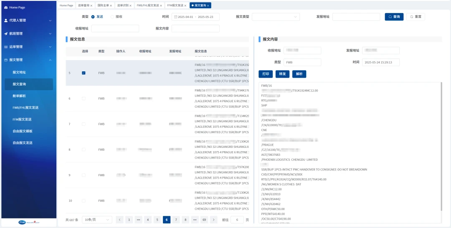Select the 发送 radio button
Viewport: 451px width, 228px height.
click(93, 17)
